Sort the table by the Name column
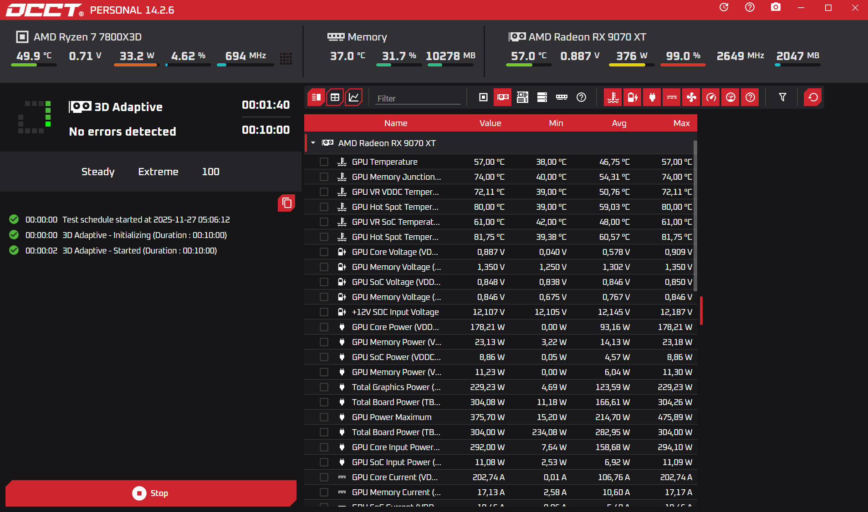 click(x=396, y=123)
